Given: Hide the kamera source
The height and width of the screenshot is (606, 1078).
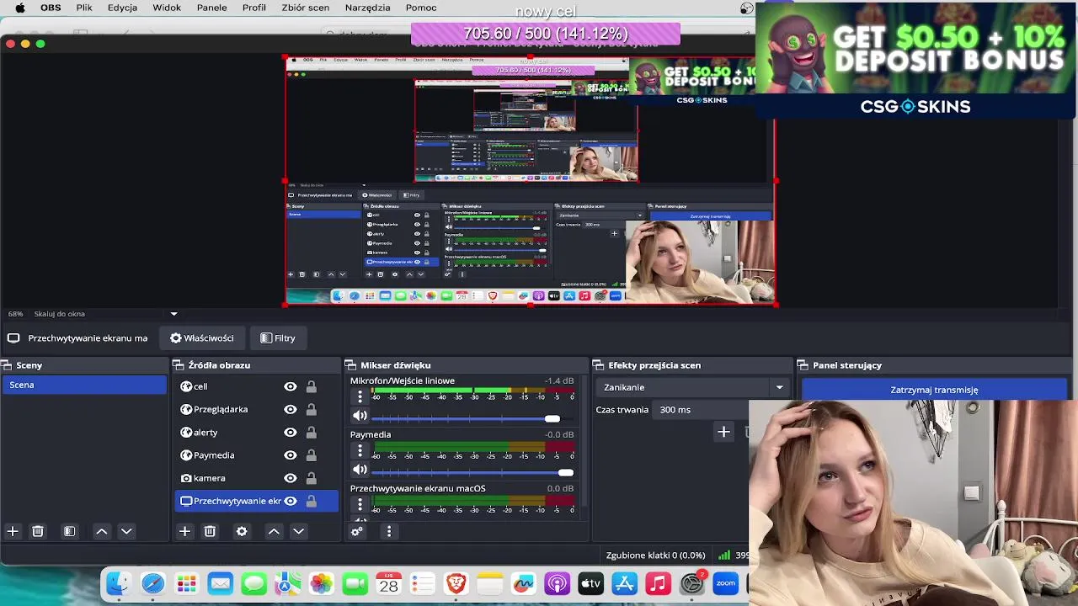Looking at the screenshot, I should [x=291, y=478].
